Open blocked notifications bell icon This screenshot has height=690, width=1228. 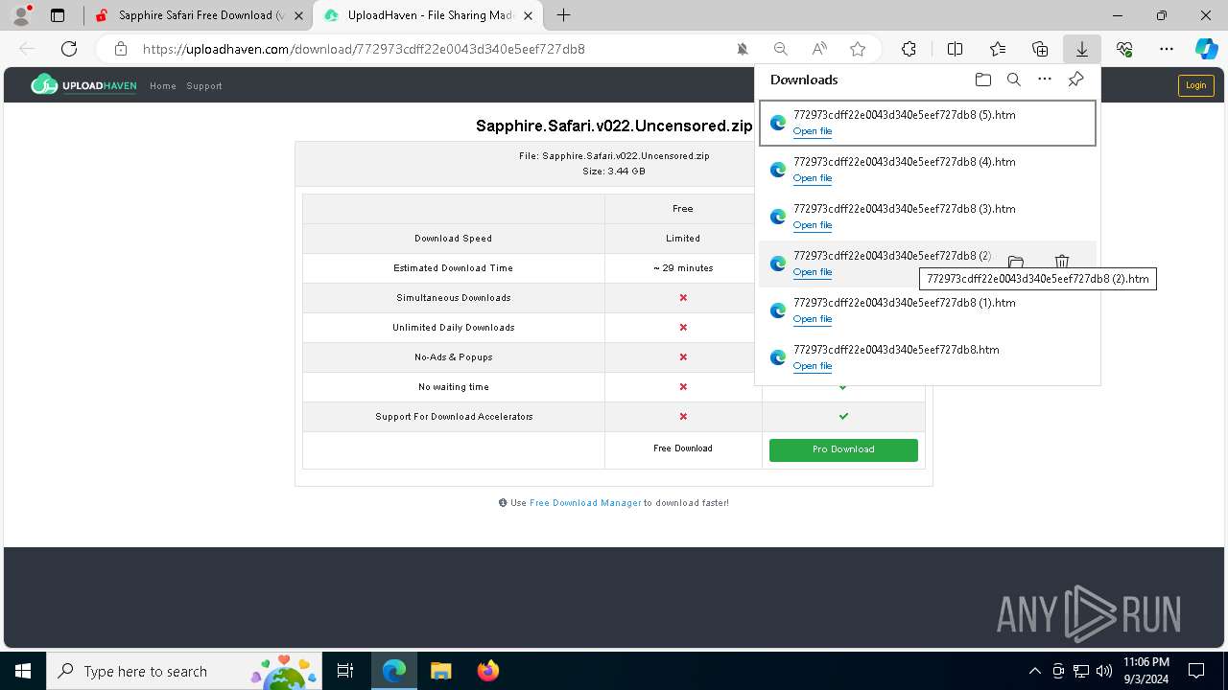(x=743, y=49)
